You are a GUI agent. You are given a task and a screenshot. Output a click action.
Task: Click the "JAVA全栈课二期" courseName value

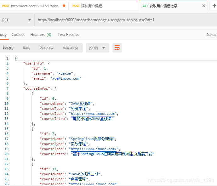point(84,174)
